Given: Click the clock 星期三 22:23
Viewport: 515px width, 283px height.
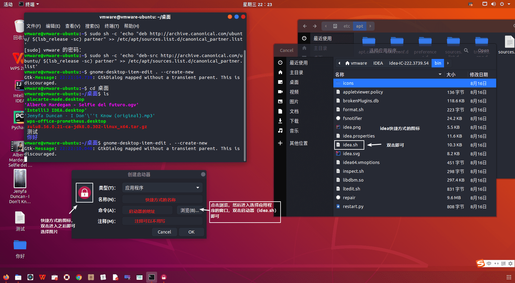Looking at the screenshot, I should [x=257, y=4].
